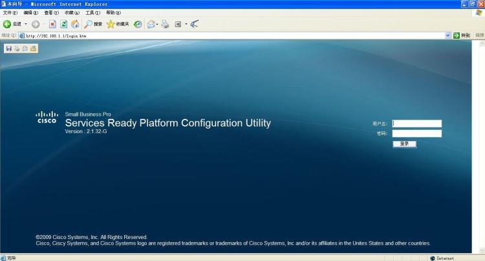Open the 文件 (File) menu
485x261 pixels.
(x=10, y=13)
